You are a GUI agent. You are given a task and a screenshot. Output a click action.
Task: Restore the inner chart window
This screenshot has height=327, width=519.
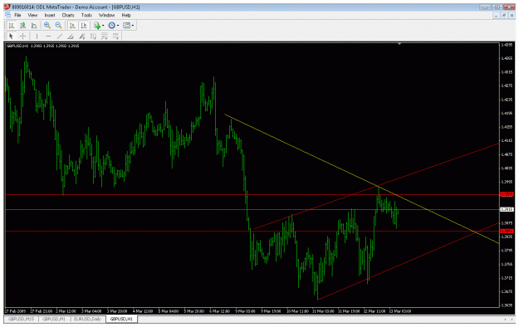(503, 15)
